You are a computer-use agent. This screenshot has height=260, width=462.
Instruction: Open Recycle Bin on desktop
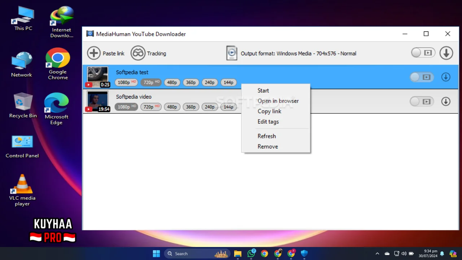pyautogui.click(x=23, y=106)
